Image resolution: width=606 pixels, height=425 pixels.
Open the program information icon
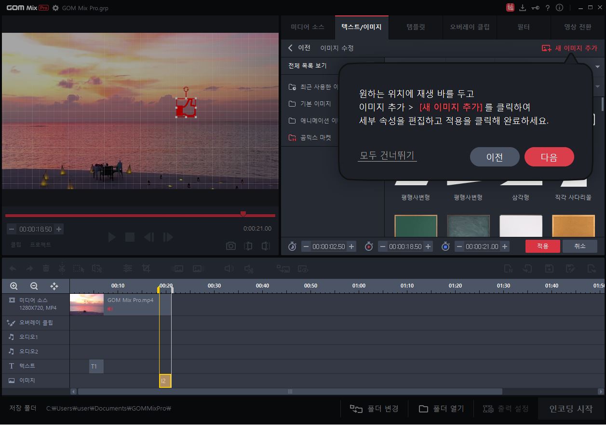pos(559,8)
